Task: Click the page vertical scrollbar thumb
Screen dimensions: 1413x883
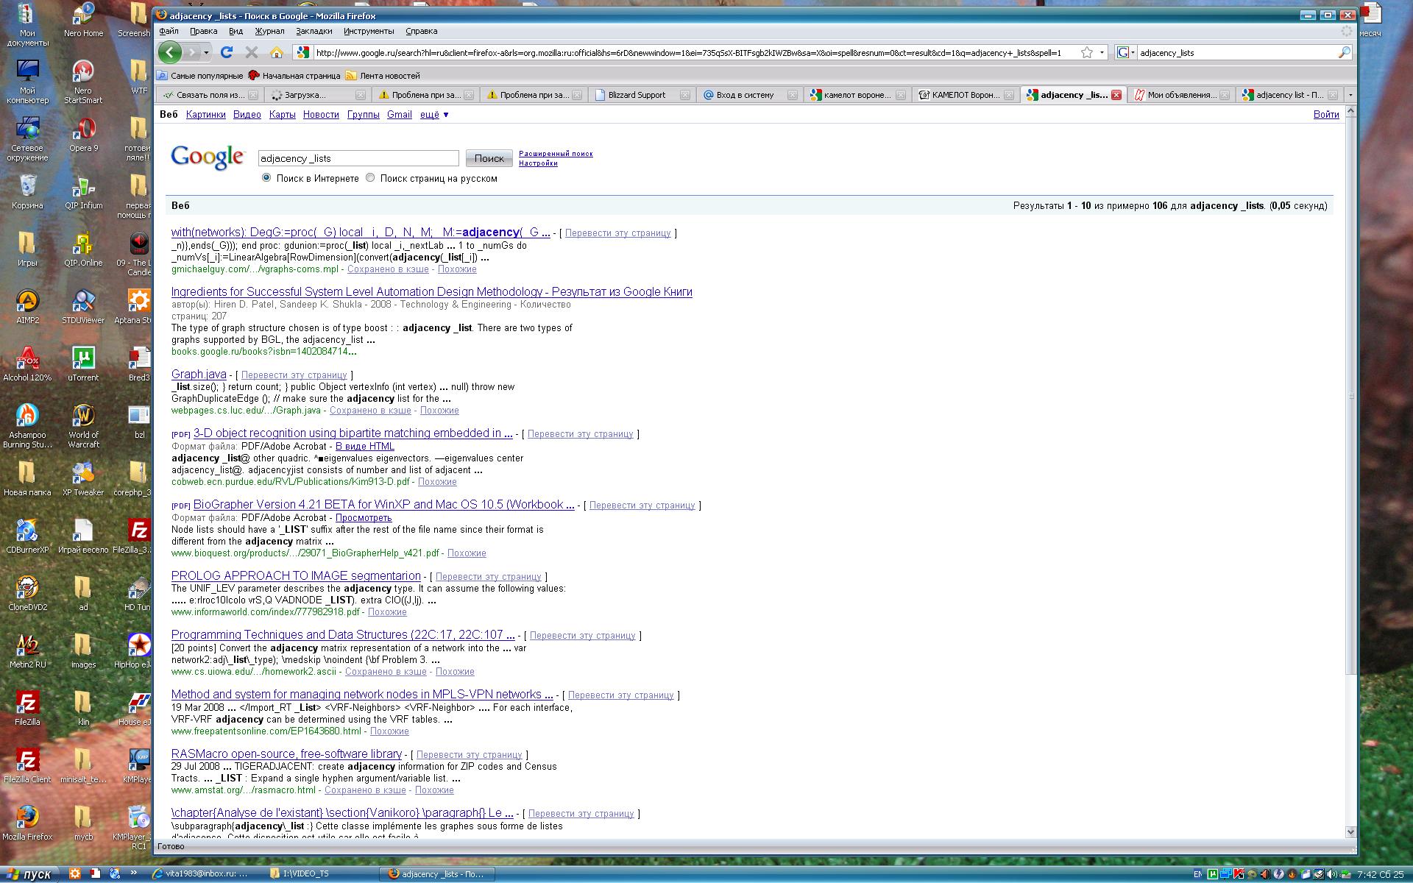Action: [x=1350, y=396]
